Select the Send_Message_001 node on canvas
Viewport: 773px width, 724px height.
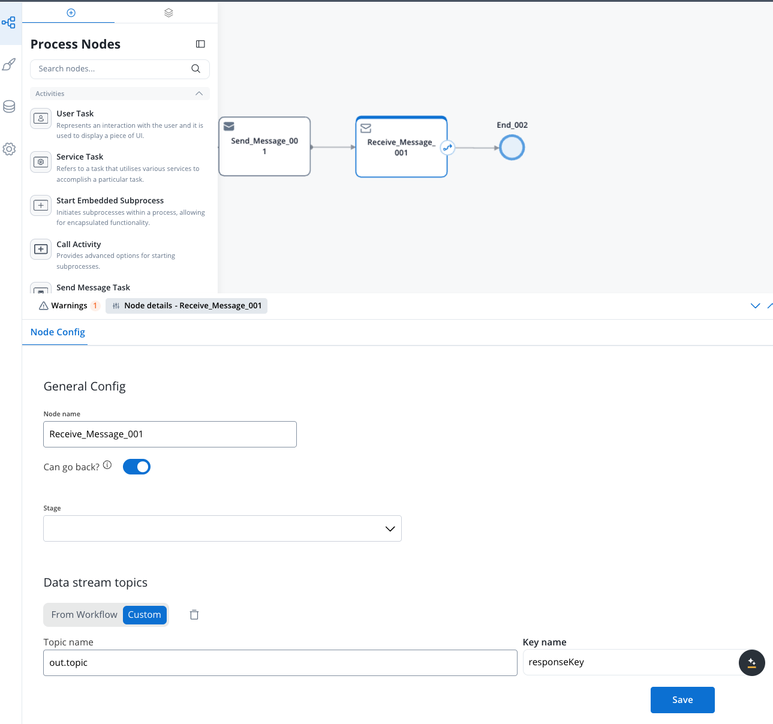pos(264,146)
